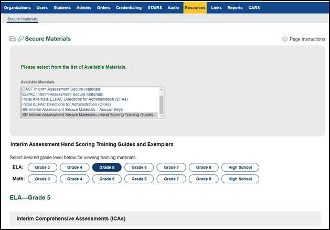Viewport: 330px width, 230px height.
Task: Open the Admins menu
Action: [x=84, y=8]
